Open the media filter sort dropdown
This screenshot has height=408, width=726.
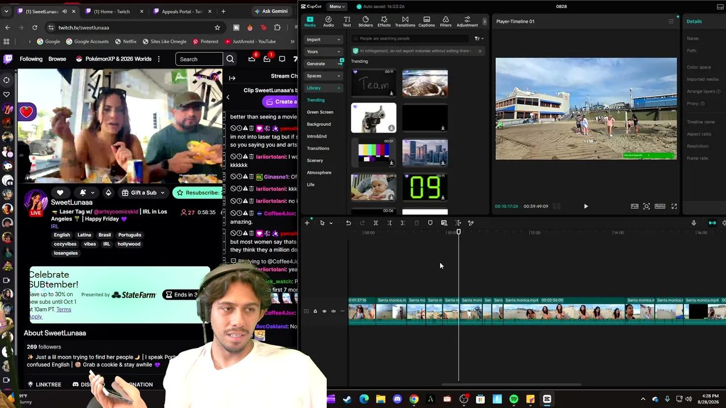(479, 39)
